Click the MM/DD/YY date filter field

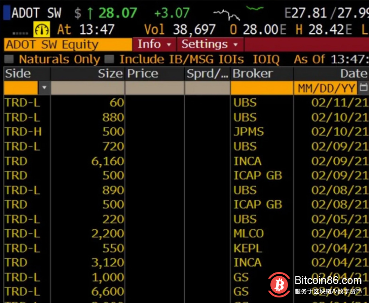click(x=326, y=88)
